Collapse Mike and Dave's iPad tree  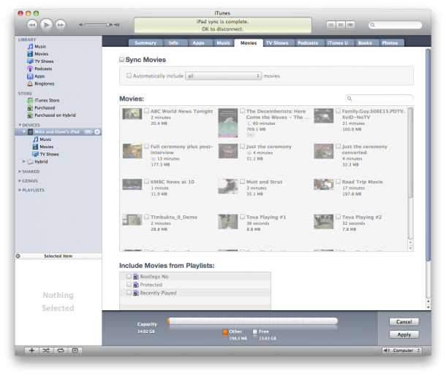24,131
